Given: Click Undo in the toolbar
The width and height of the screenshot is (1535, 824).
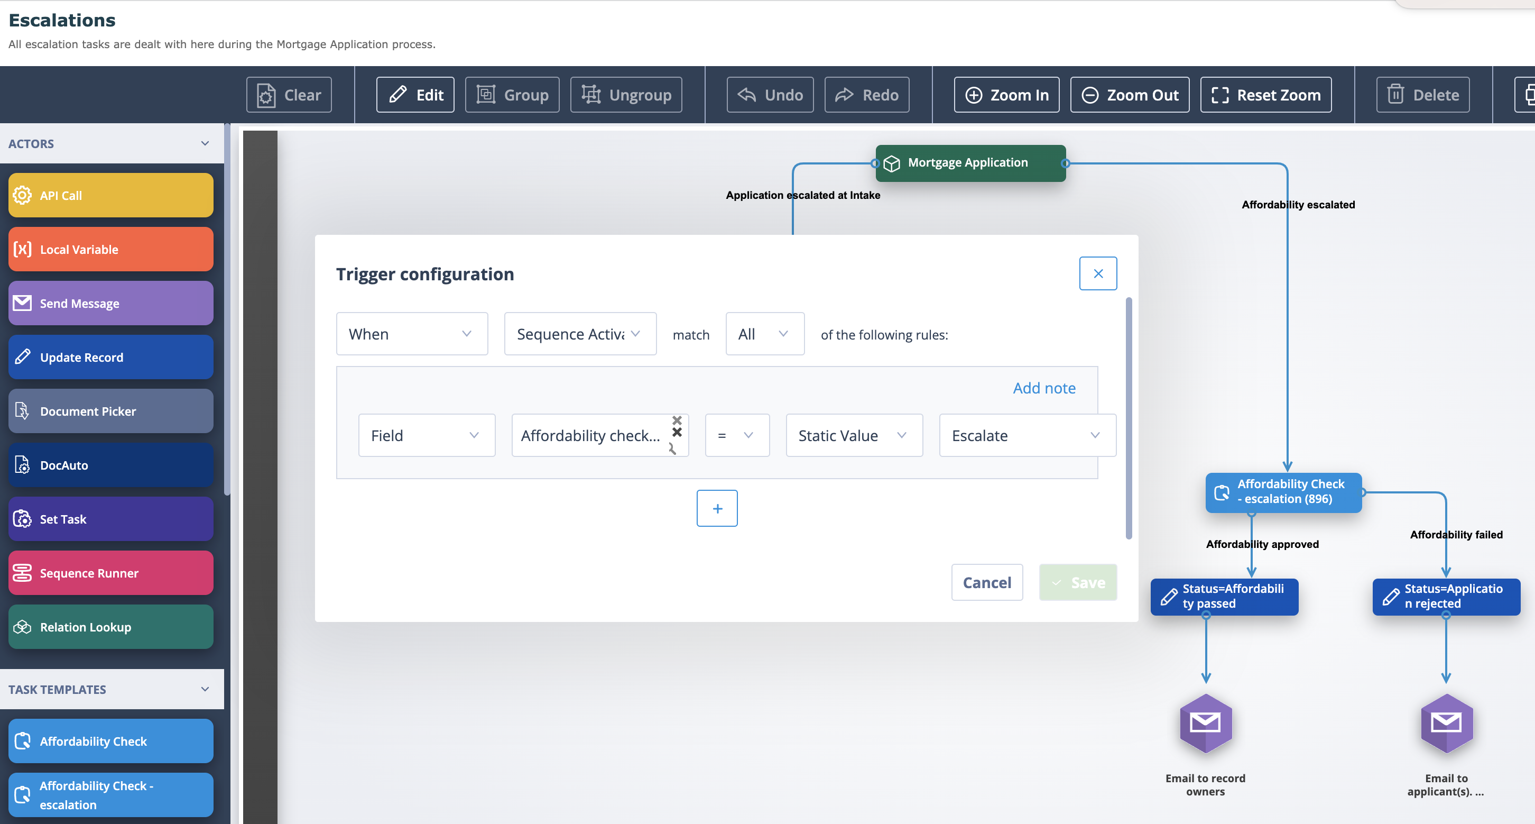Looking at the screenshot, I should point(771,95).
